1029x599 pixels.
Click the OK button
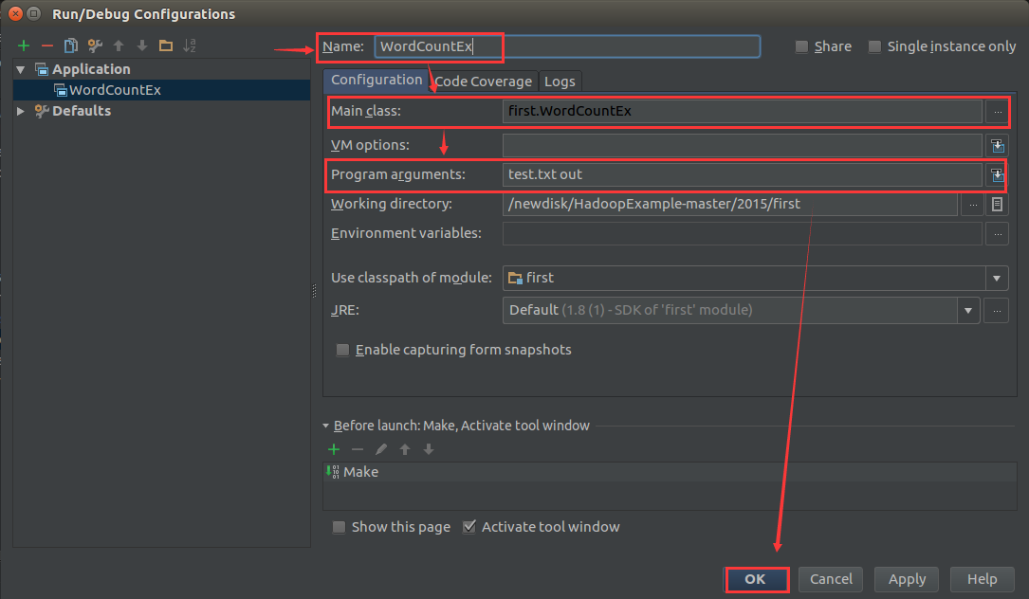coord(755,579)
